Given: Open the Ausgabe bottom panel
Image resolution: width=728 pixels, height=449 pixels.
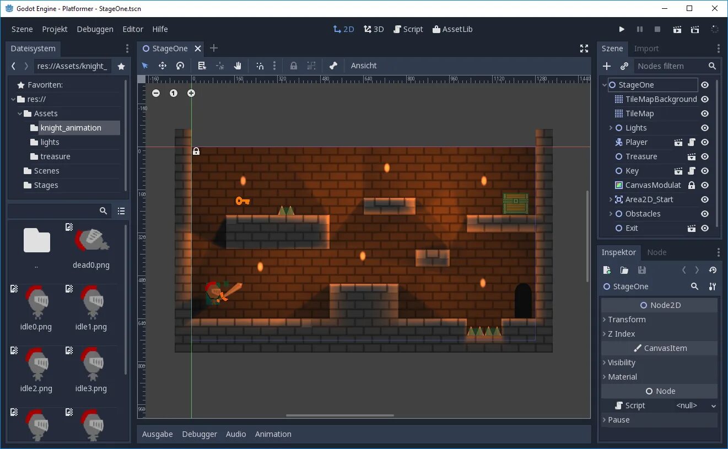Looking at the screenshot, I should 157,434.
